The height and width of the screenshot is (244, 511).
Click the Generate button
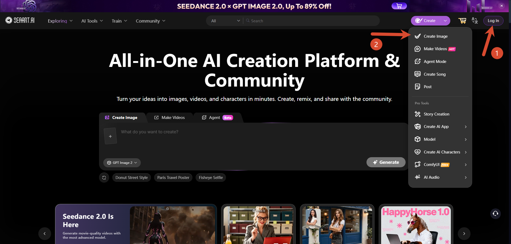(386, 162)
